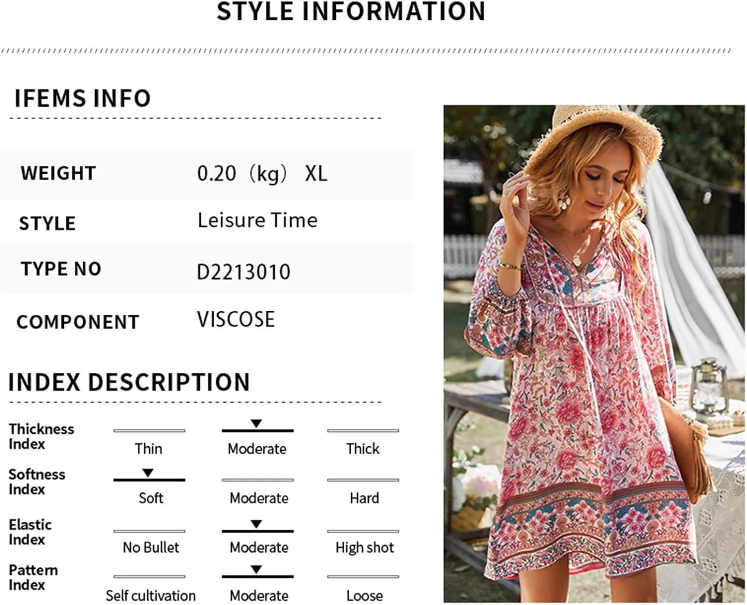This screenshot has width=747, height=605.
Task: Click the Thick option
Action: click(x=363, y=449)
